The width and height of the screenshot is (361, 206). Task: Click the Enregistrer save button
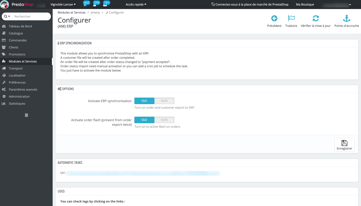pyautogui.click(x=344, y=145)
